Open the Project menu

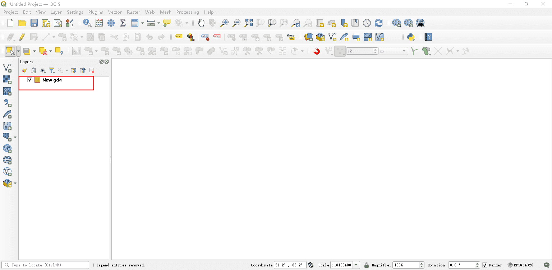point(11,12)
